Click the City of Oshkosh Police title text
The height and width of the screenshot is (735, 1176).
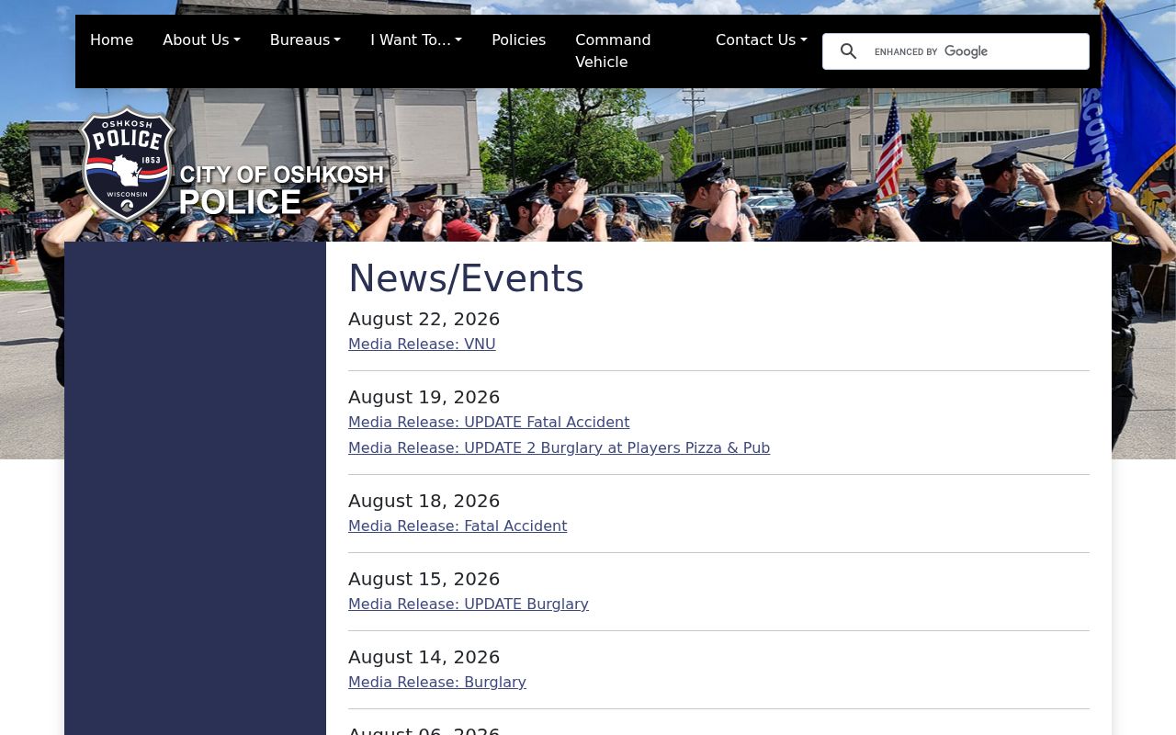coord(281,190)
